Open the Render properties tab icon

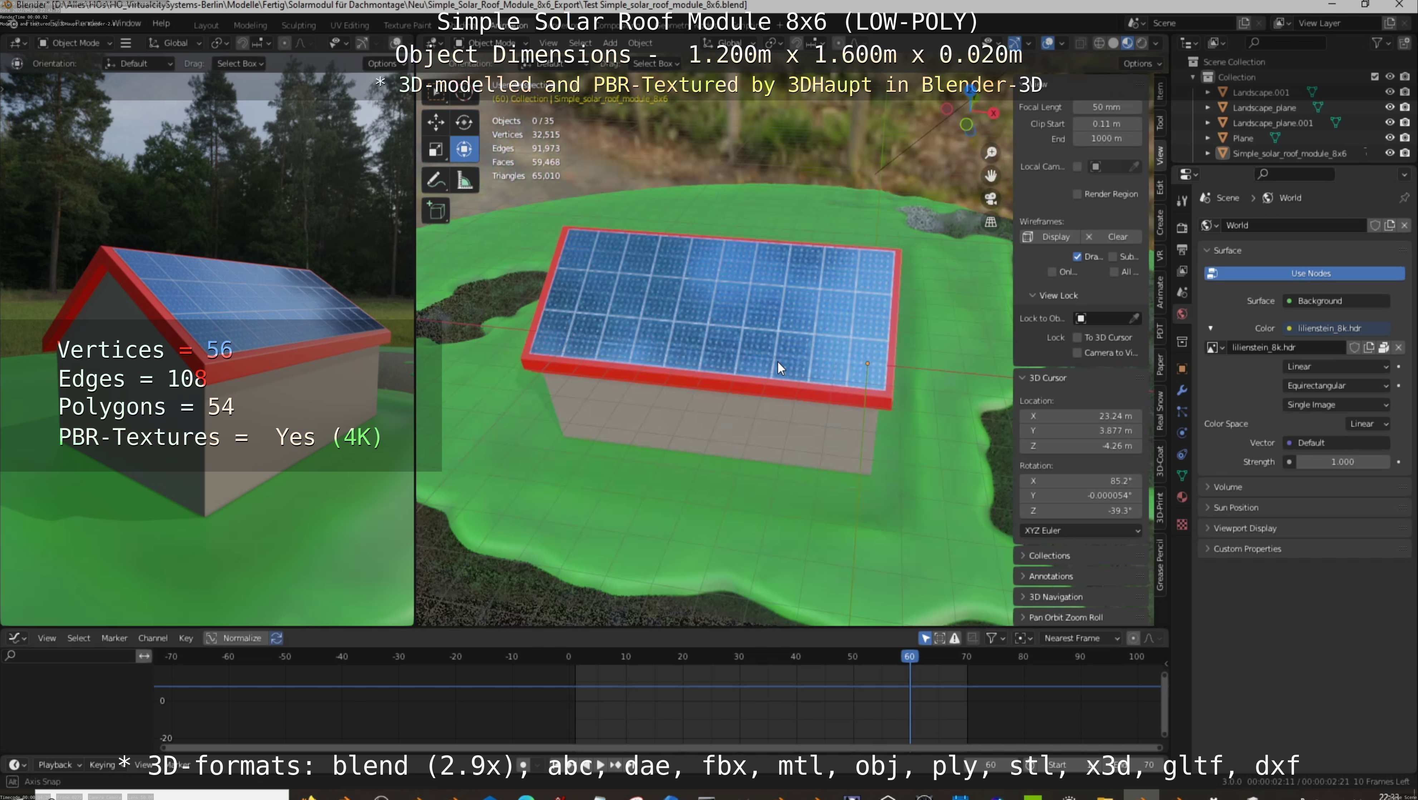1181,228
